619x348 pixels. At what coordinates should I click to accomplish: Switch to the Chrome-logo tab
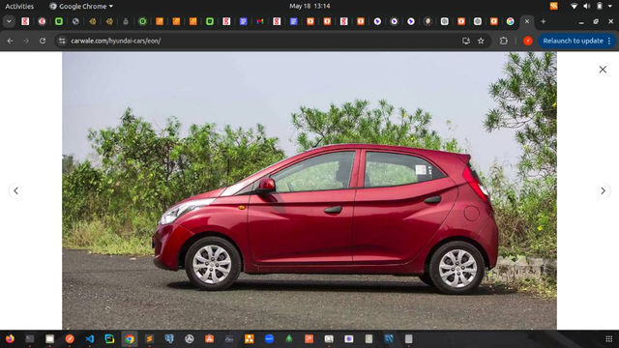(510, 21)
